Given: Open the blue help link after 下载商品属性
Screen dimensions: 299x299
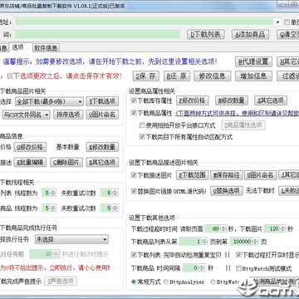Looking at the screenshot, I should click(238, 113).
